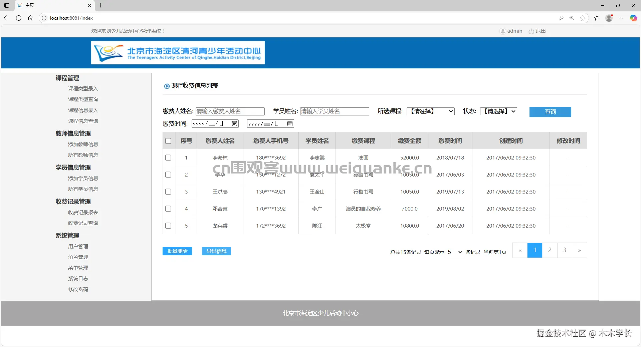
Task: Open 系统日志 in the sidebar
Action: 78,278
